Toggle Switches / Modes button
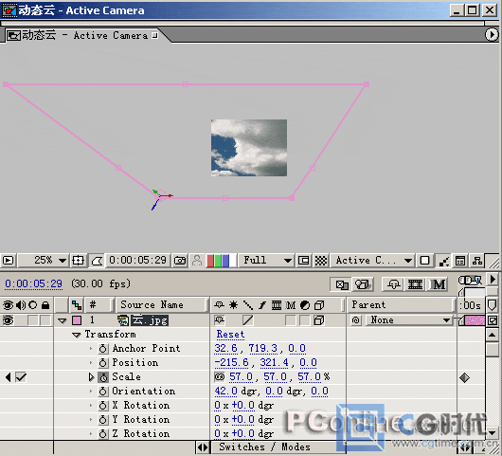Image resolution: width=502 pixels, height=456 pixels. point(264,447)
